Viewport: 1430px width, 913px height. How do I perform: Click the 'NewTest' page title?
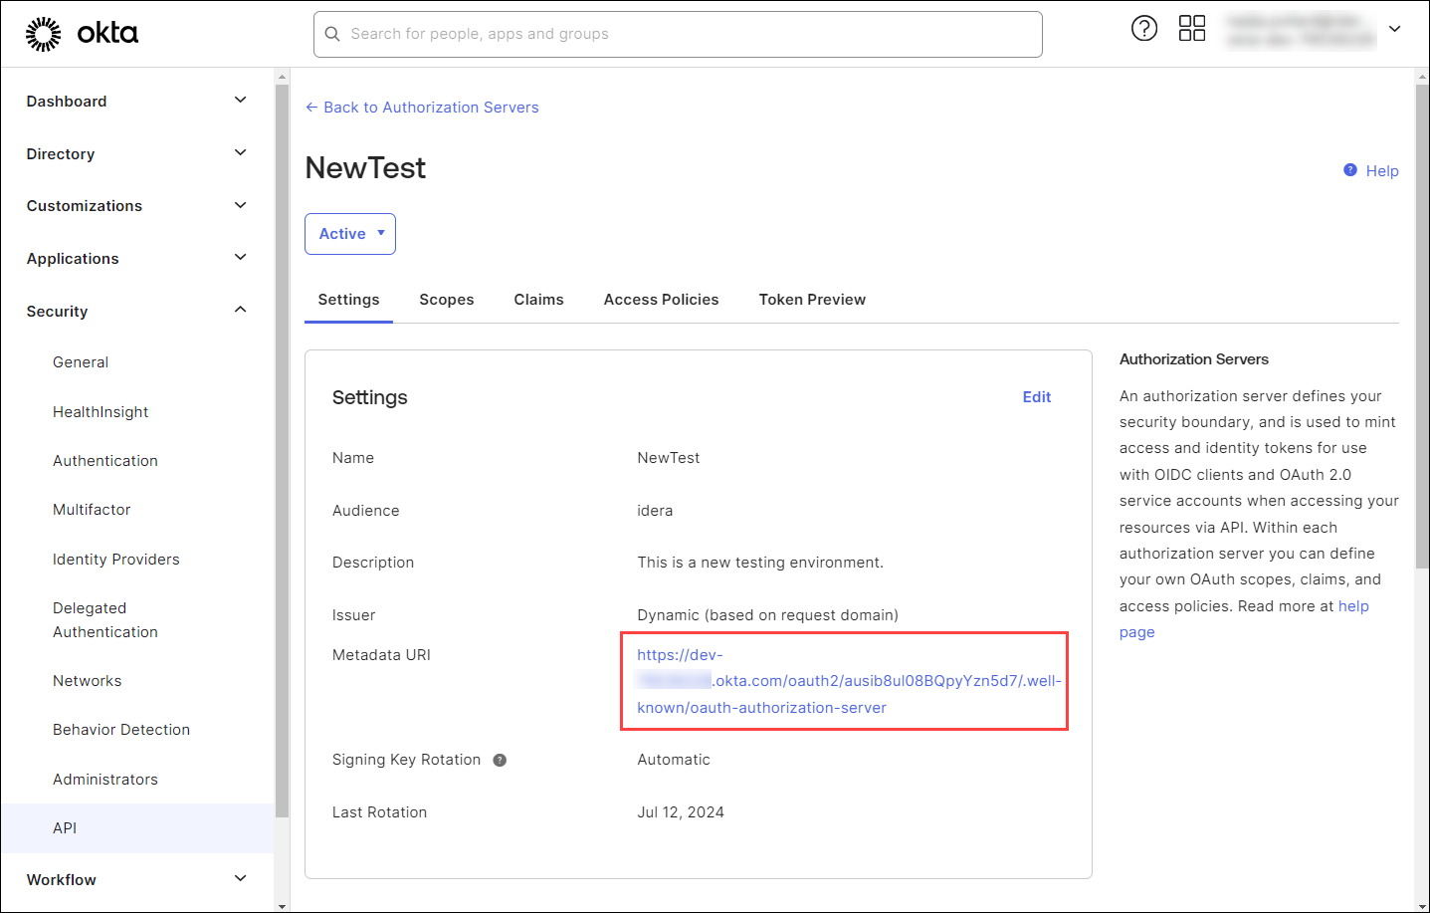point(365,168)
